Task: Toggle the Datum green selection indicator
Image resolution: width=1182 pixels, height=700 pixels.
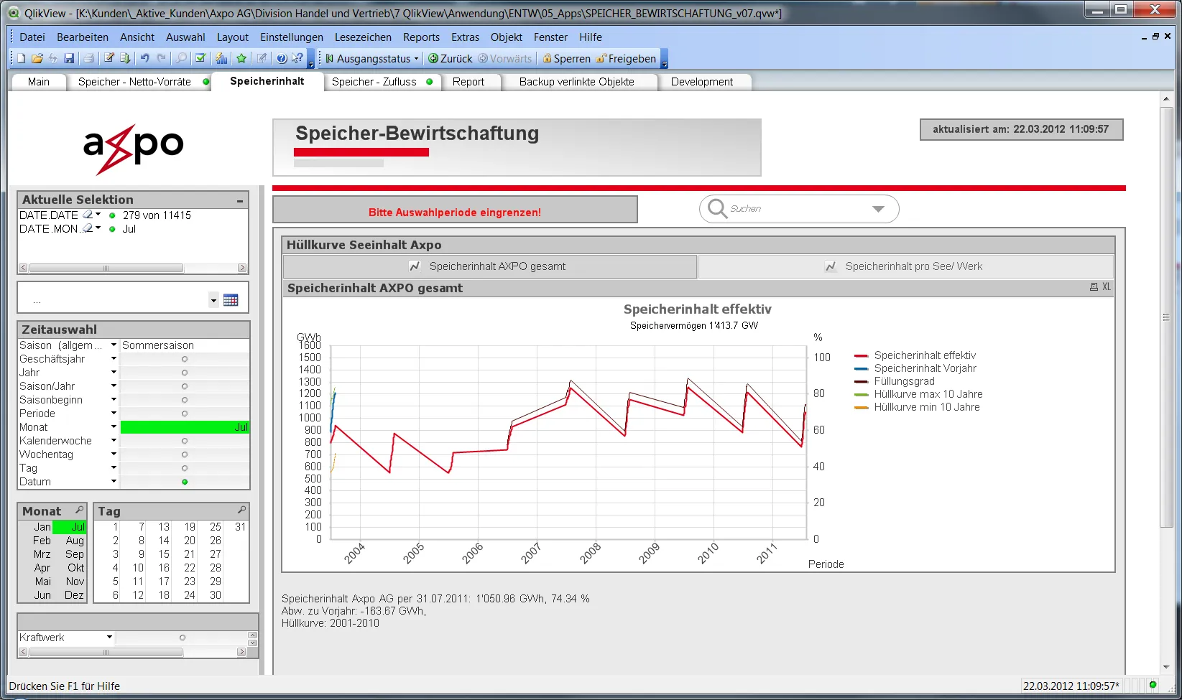Action: tap(185, 482)
